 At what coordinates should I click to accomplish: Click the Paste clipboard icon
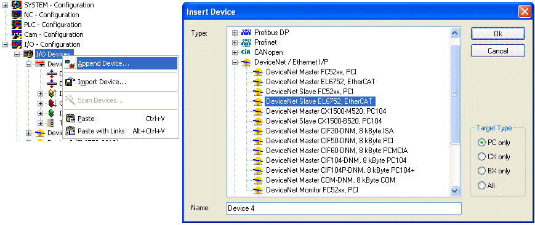[70, 119]
